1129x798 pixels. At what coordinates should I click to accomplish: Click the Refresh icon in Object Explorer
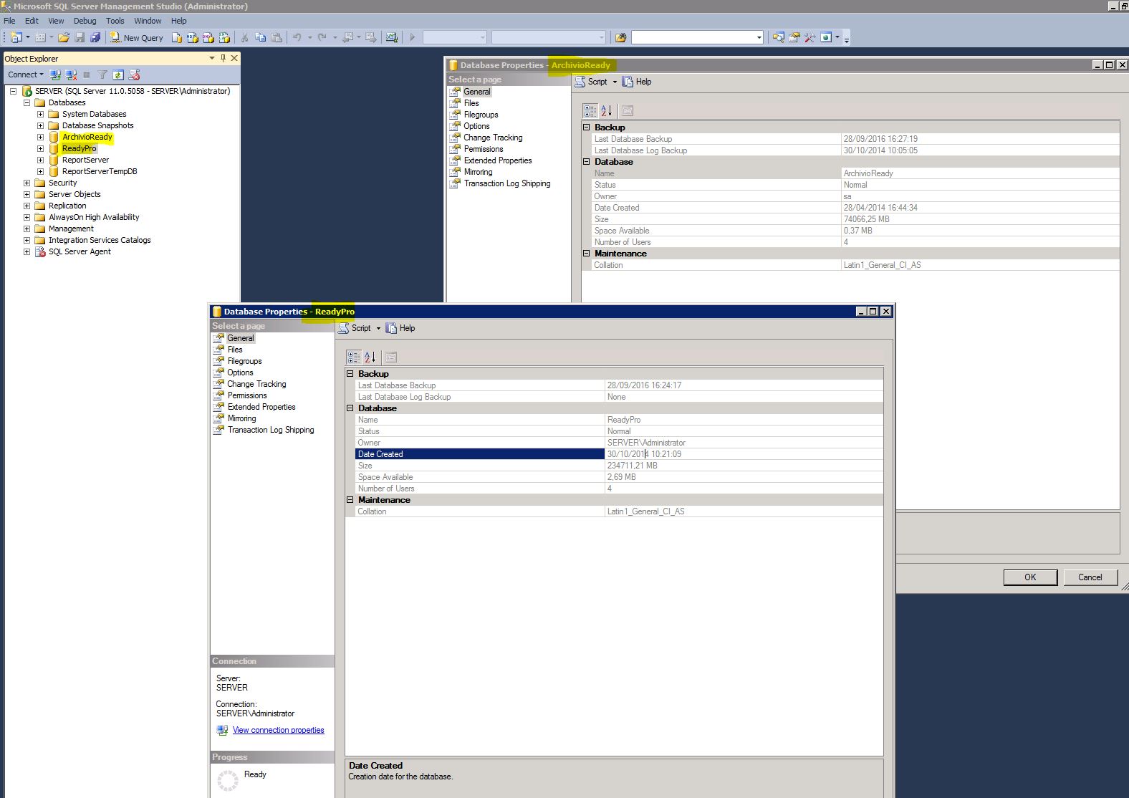tap(118, 74)
